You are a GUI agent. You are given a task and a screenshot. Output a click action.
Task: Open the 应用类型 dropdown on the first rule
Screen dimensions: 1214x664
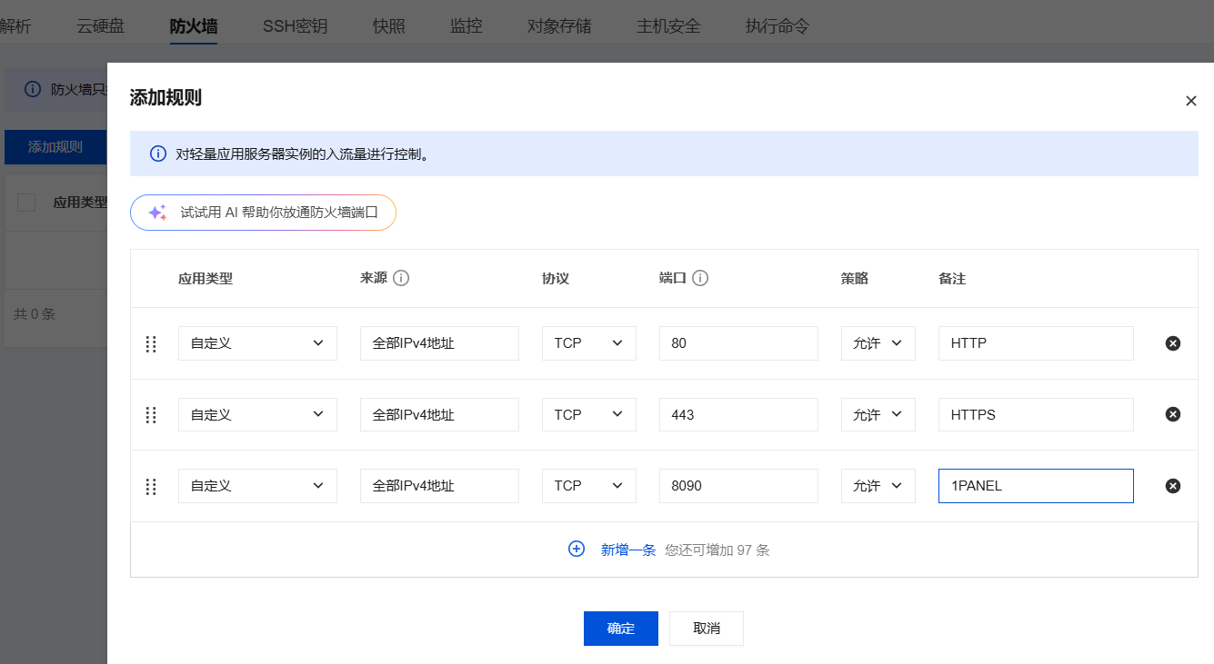257,342
